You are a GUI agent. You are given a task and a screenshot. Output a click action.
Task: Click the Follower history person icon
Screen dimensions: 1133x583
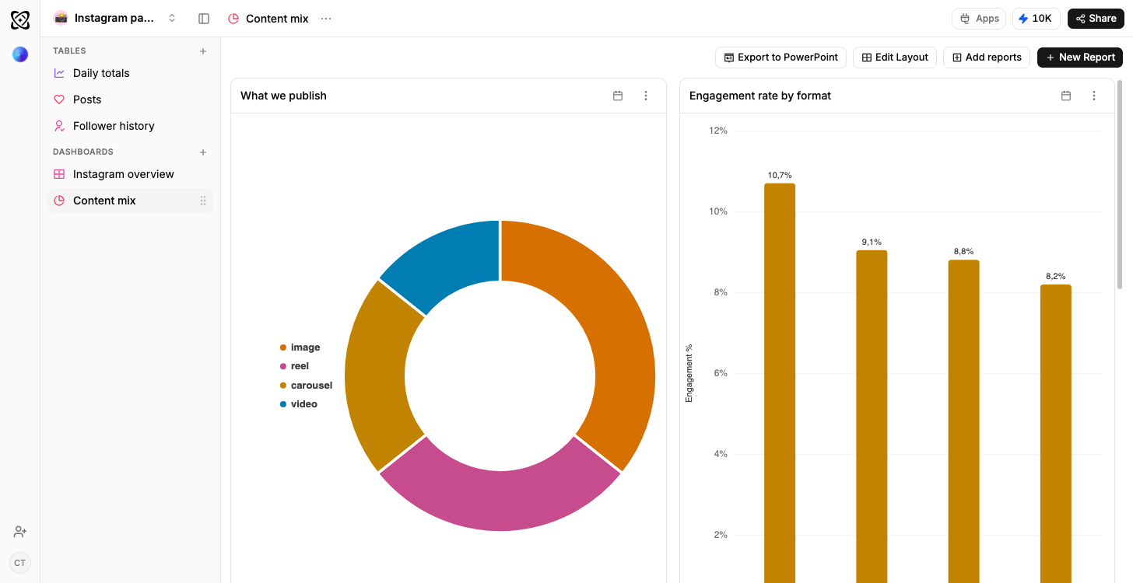pos(59,126)
